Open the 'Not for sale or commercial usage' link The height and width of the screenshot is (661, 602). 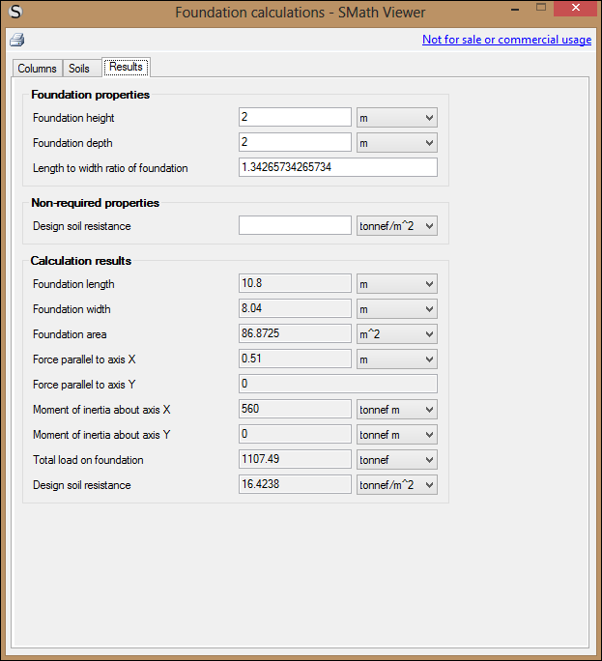506,40
